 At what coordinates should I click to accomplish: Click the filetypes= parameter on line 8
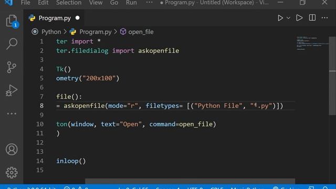(x=164, y=106)
